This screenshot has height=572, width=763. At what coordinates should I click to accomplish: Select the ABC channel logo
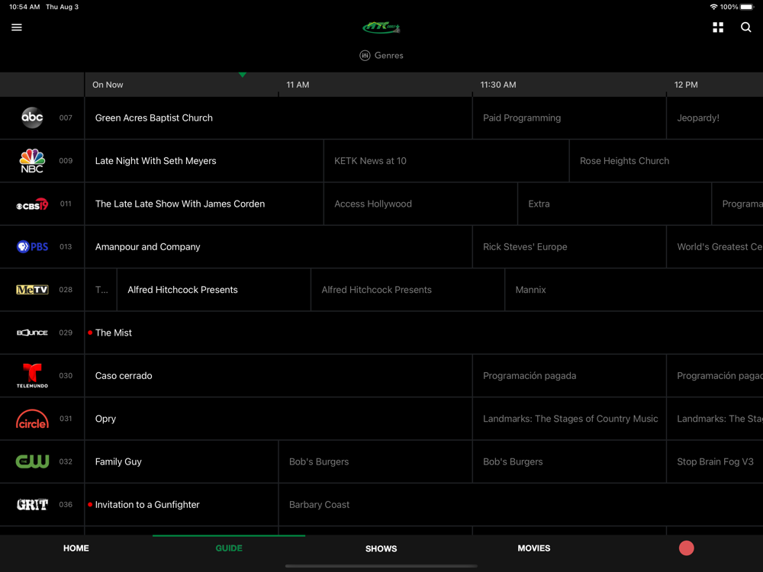[32, 117]
